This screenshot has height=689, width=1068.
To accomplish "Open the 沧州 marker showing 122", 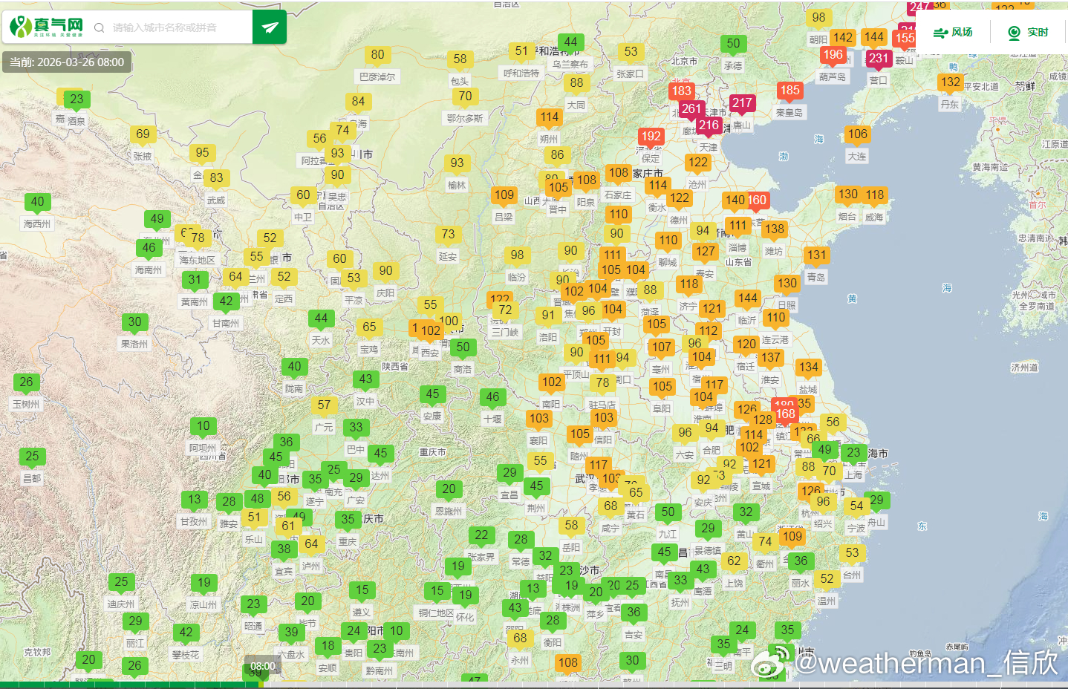I will 697,163.
